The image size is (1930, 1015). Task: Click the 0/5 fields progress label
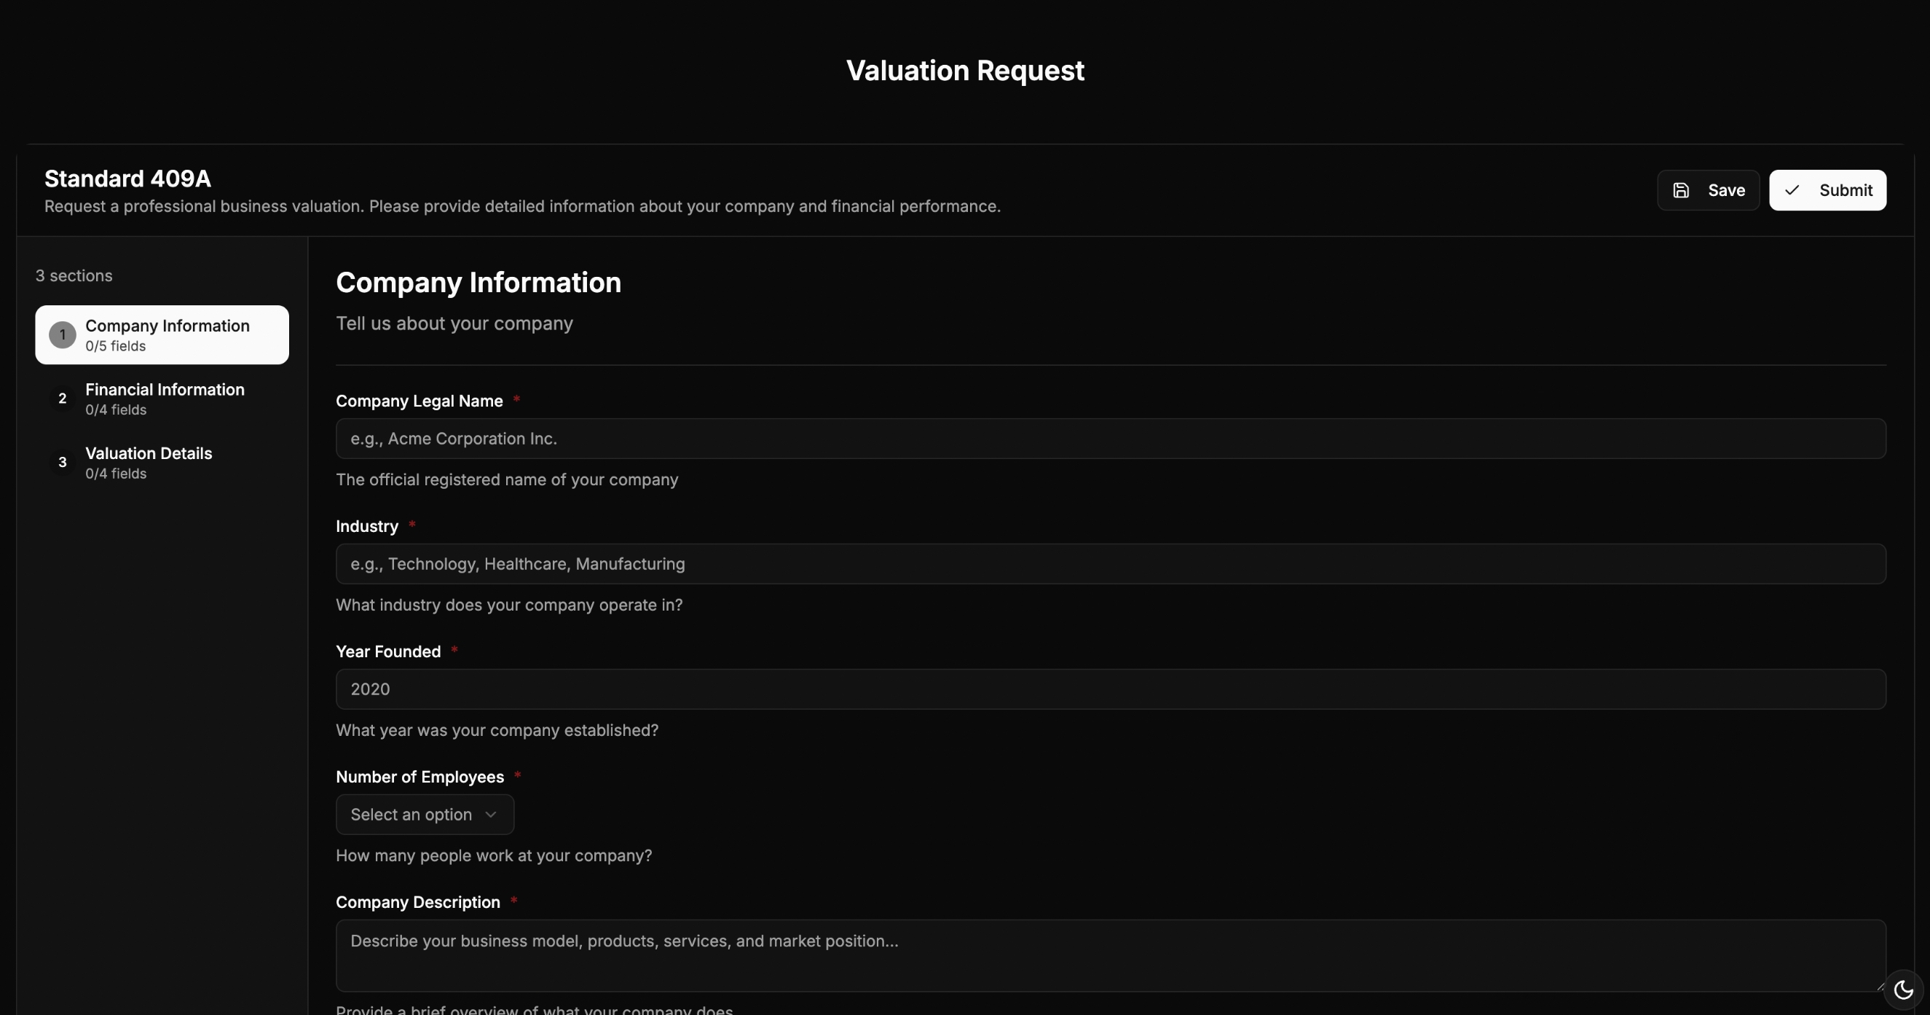point(114,346)
